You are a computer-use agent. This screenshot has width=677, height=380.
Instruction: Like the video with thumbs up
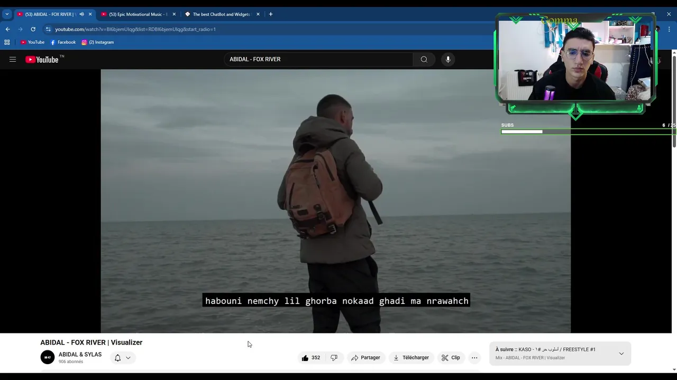click(x=311, y=358)
